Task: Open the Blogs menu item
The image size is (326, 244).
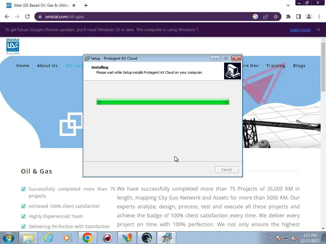Action: pos(299,65)
